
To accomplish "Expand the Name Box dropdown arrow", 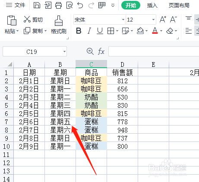I will [64, 51].
